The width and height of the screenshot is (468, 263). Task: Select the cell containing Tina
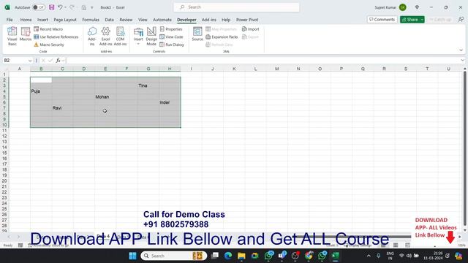tap(148, 85)
